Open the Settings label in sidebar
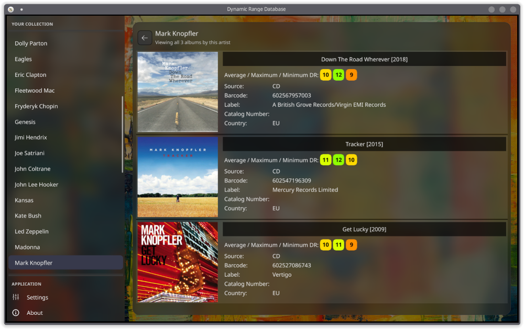The width and height of the screenshot is (524, 329). pos(37,297)
